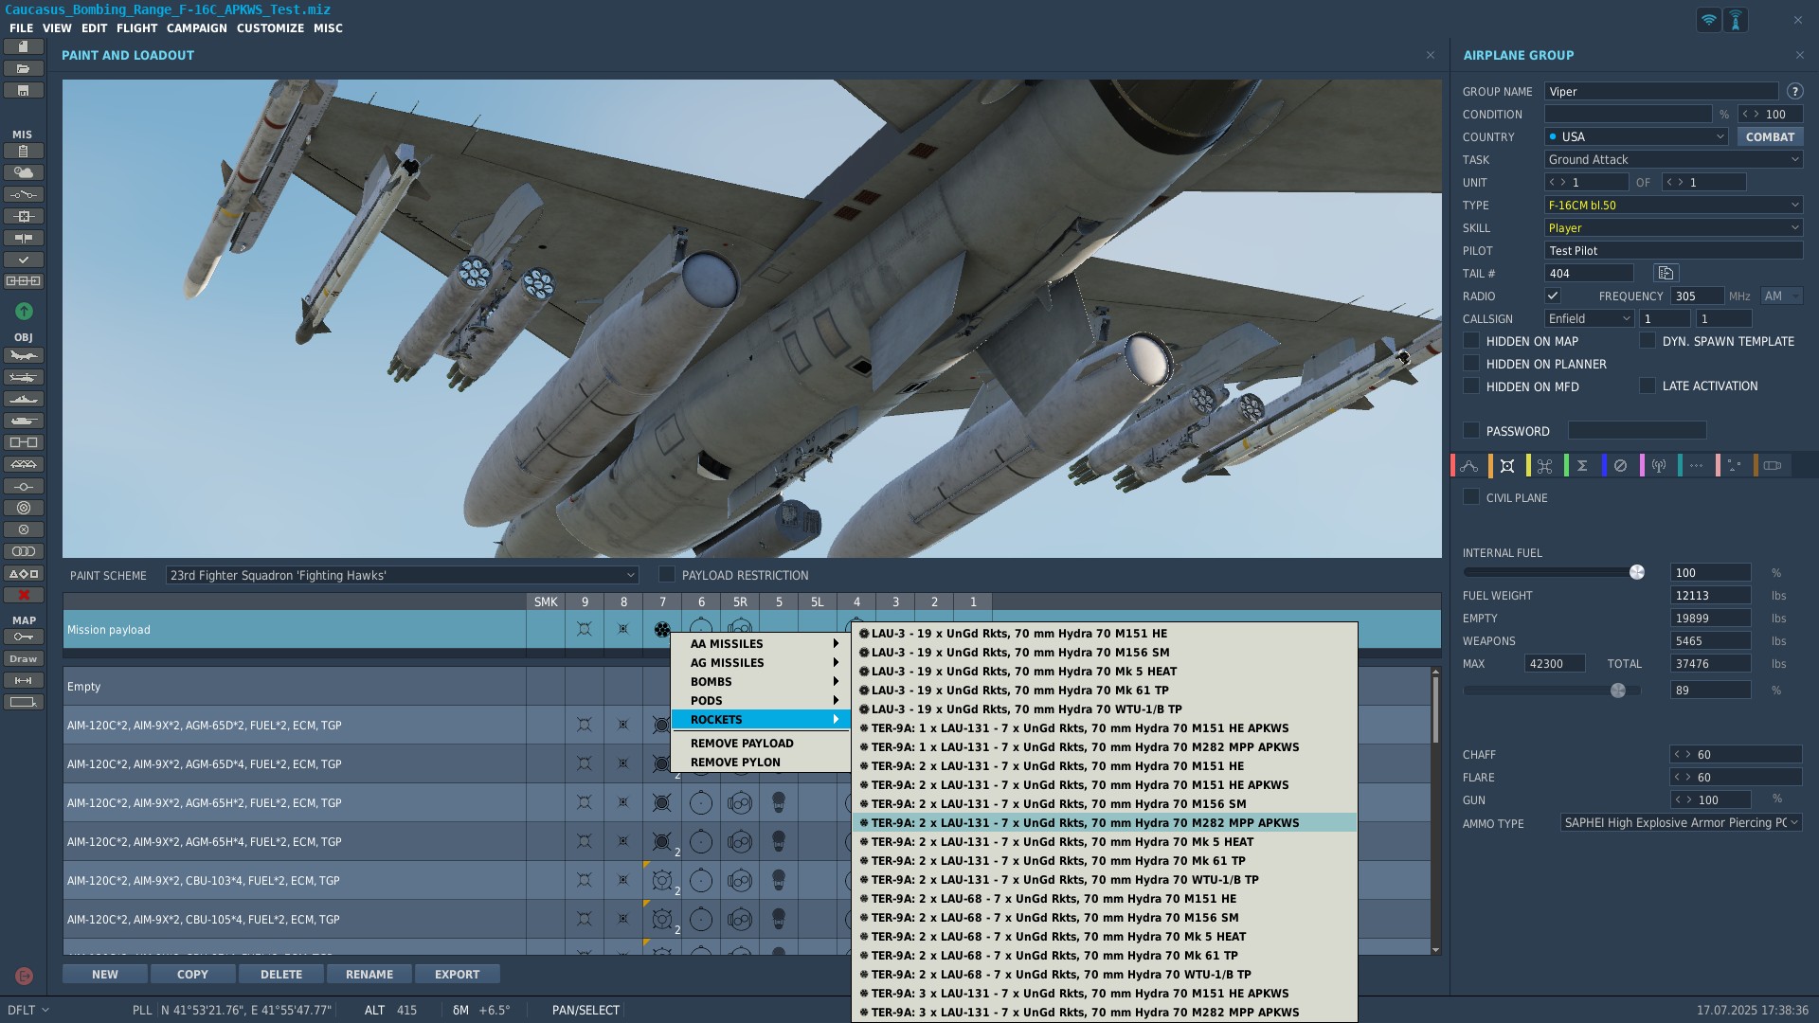Click the COMBAT button next to country

1769,136
